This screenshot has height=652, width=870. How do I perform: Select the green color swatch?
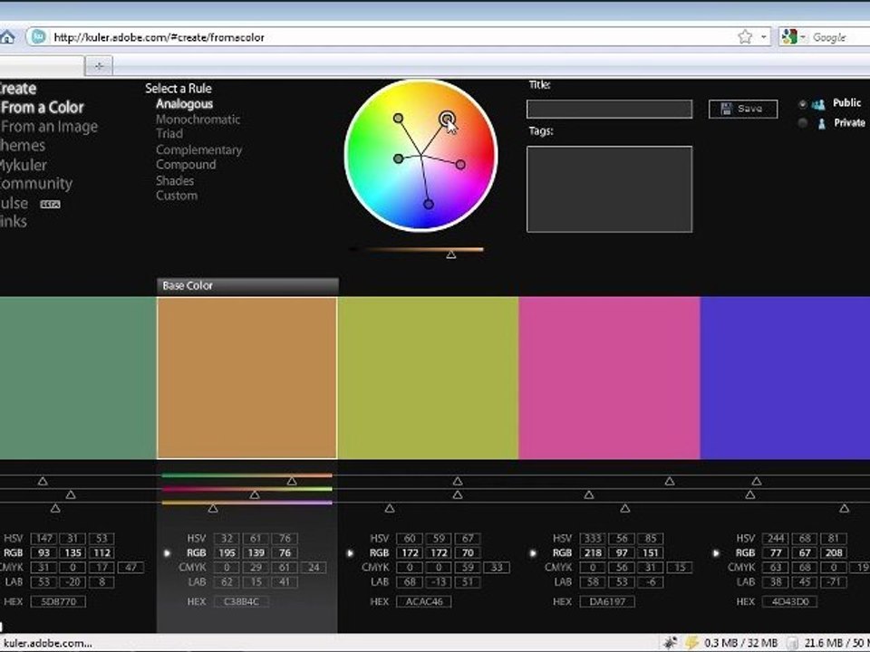coord(78,379)
